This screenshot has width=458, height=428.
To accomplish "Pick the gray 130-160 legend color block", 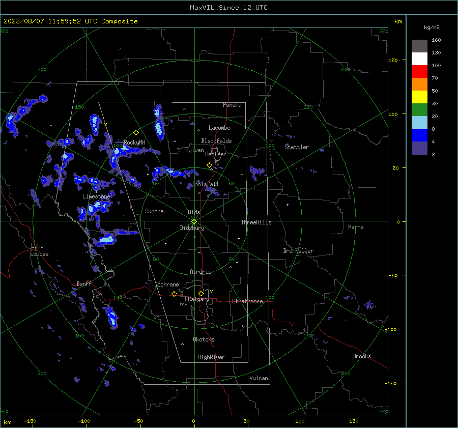I will coord(419,46).
